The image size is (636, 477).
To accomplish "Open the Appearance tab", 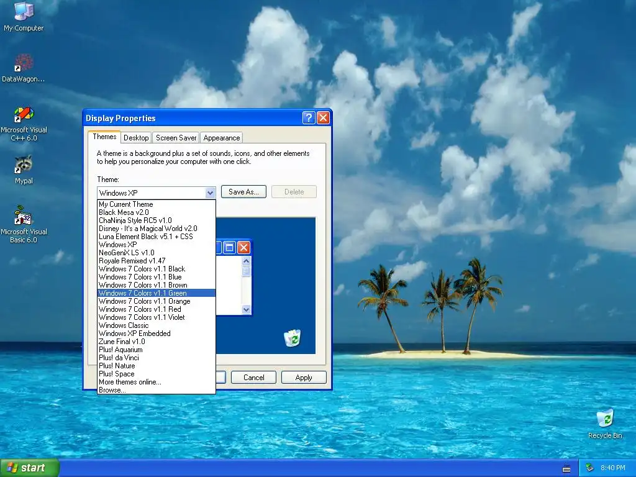I will (x=222, y=138).
